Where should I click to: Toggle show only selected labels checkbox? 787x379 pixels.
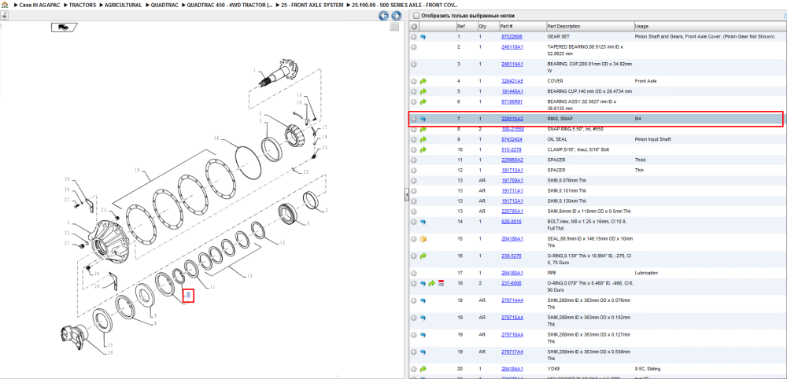coord(415,16)
